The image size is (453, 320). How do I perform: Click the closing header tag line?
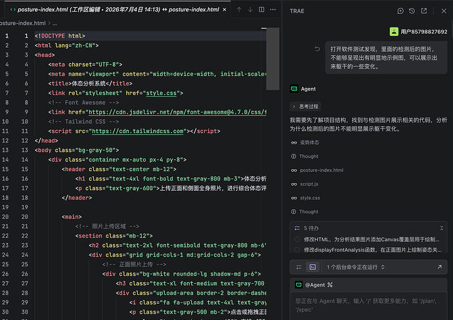(77, 198)
